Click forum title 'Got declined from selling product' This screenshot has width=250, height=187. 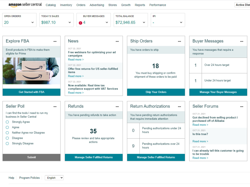[x=215, y=119]
